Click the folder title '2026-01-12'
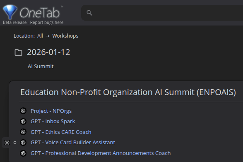Image resolution: width=243 pixels, height=162 pixels. point(48,52)
